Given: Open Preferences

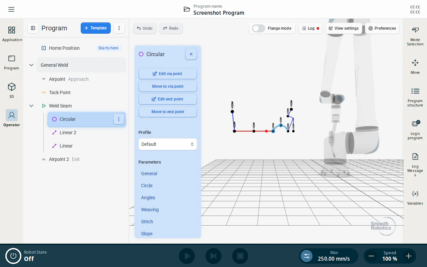Looking at the screenshot, I should (x=382, y=28).
